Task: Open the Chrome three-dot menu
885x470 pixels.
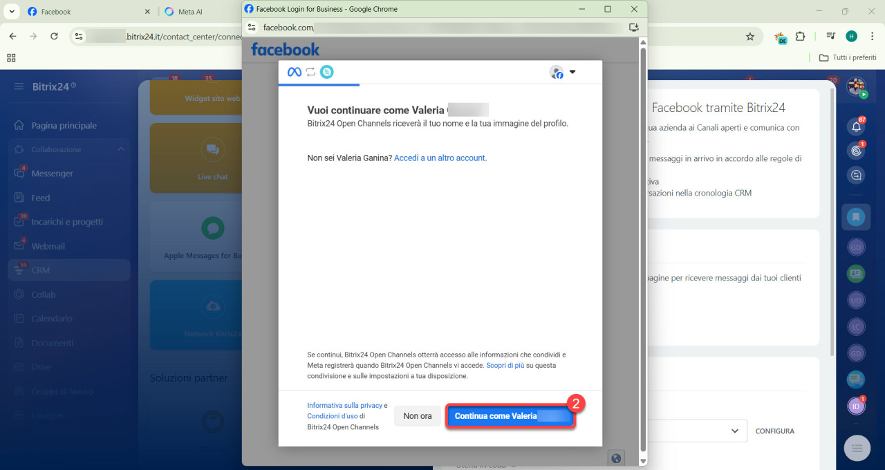Action: pyautogui.click(x=870, y=37)
